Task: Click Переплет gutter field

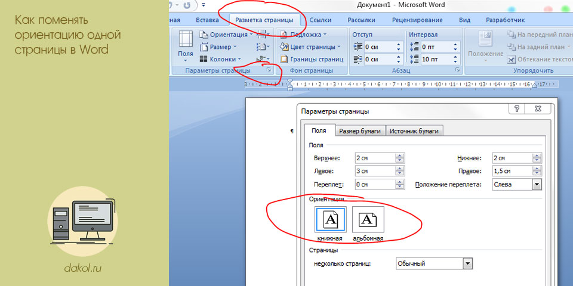Action: click(x=375, y=184)
